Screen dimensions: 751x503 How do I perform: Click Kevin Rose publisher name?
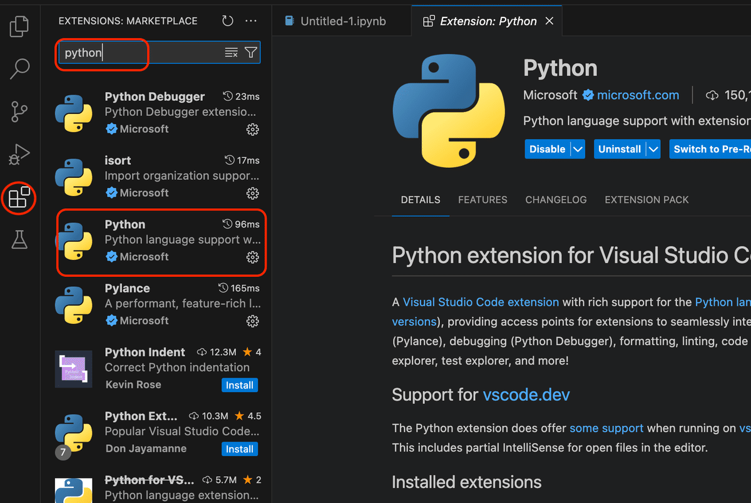click(133, 385)
